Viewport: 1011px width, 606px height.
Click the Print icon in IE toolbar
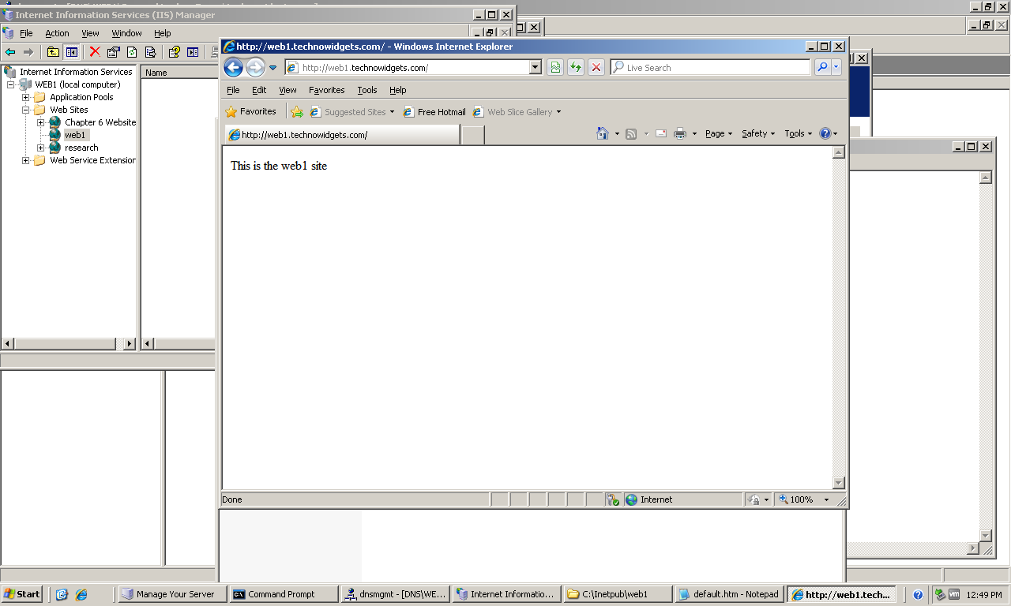pos(680,133)
